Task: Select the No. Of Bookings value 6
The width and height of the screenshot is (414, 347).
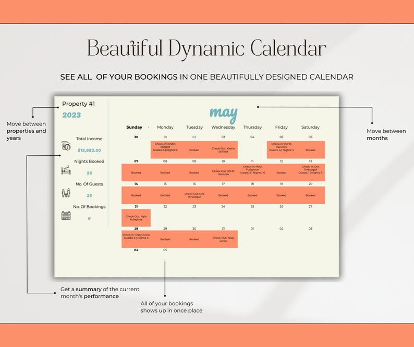Action: coord(89,218)
